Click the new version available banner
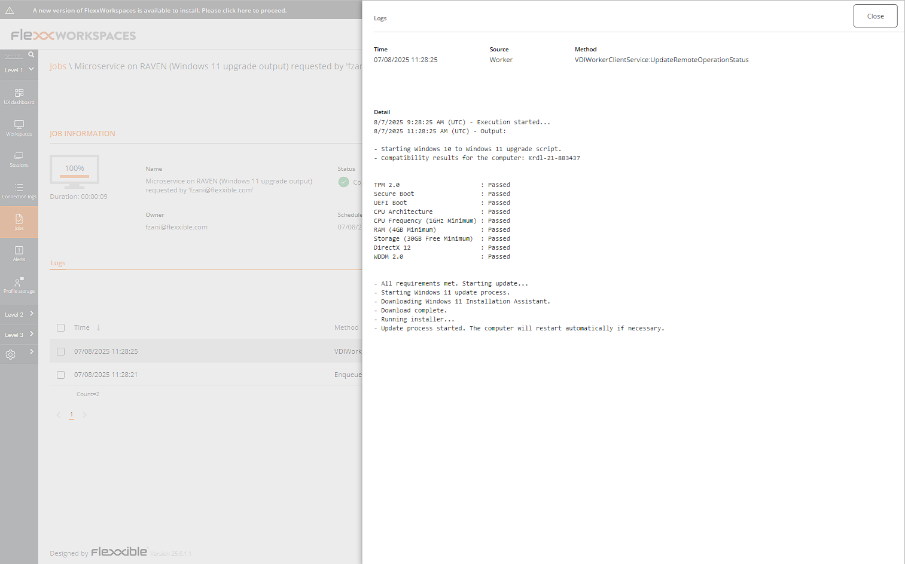This screenshot has width=905, height=564. tap(160, 11)
